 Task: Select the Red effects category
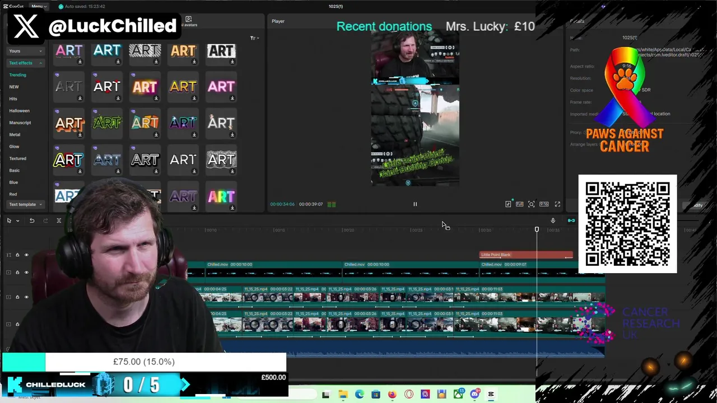coord(13,194)
